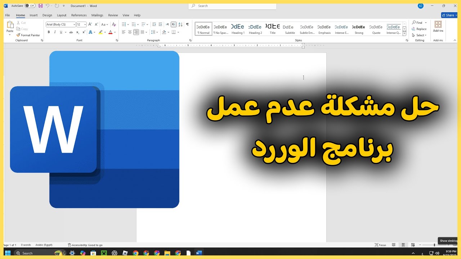Apply the red font color
461x259 pixels.
point(110,32)
